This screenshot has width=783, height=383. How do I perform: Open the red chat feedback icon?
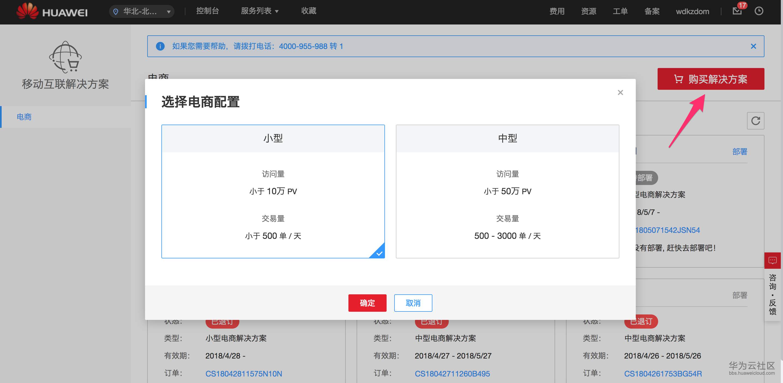tap(772, 260)
